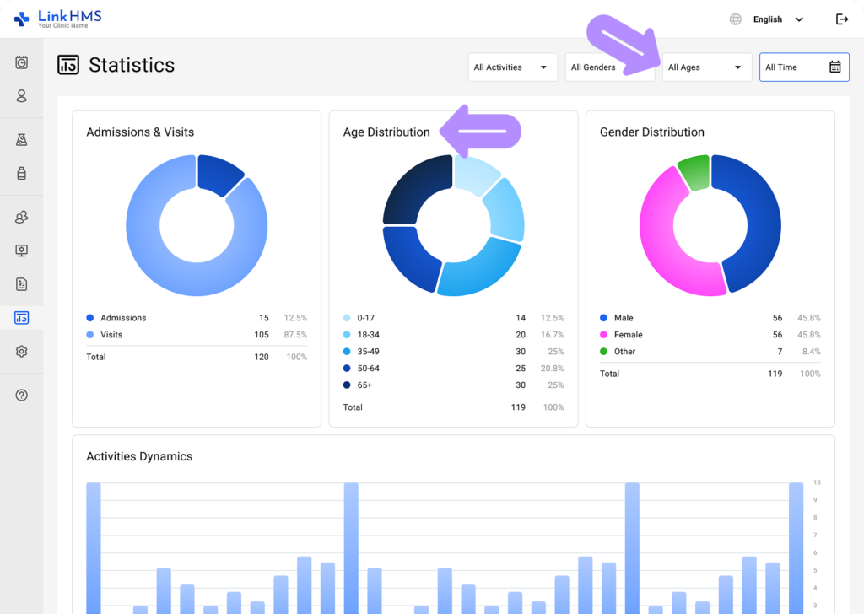Click the globe language icon
Screen dimensions: 864x614
click(x=734, y=19)
